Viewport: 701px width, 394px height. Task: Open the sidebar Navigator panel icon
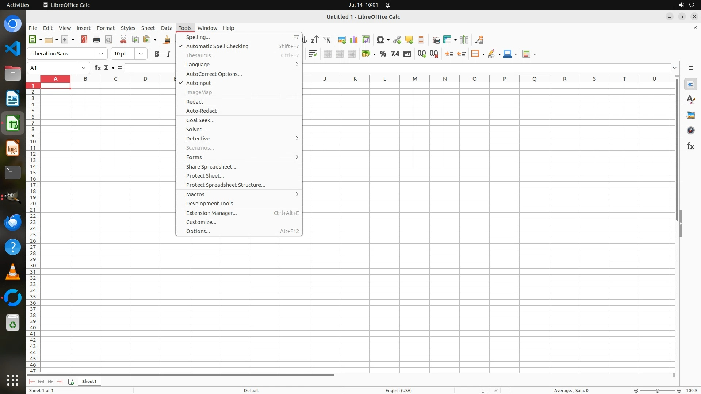[690, 131]
